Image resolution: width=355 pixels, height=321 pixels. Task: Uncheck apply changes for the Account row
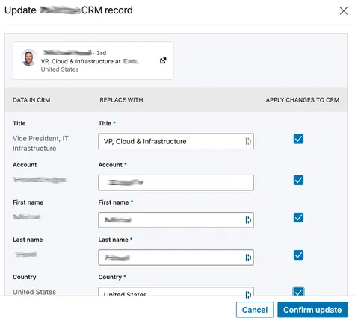click(298, 180)
